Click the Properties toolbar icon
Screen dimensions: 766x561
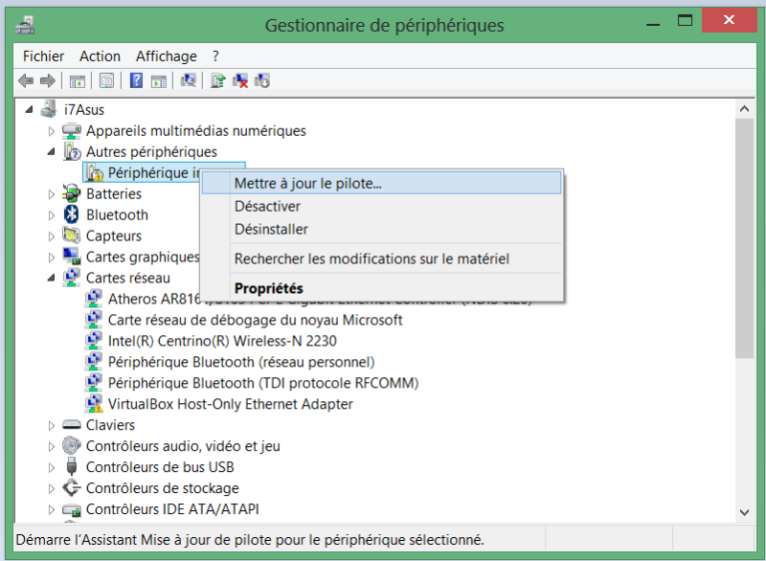point(107,80)
